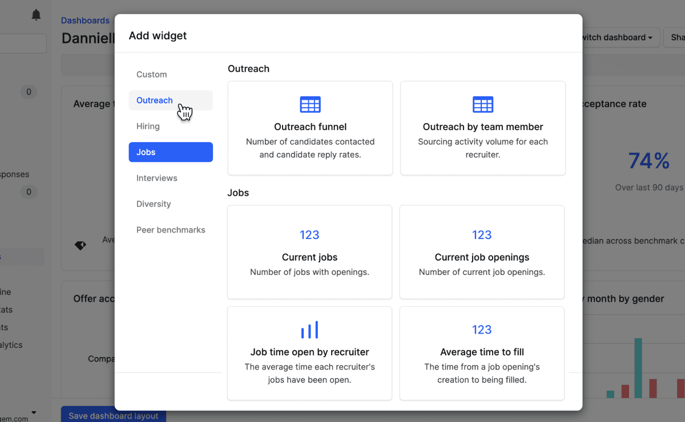Click the notification bell icon
The image size is (685, 422).
[x=36, y=15]
